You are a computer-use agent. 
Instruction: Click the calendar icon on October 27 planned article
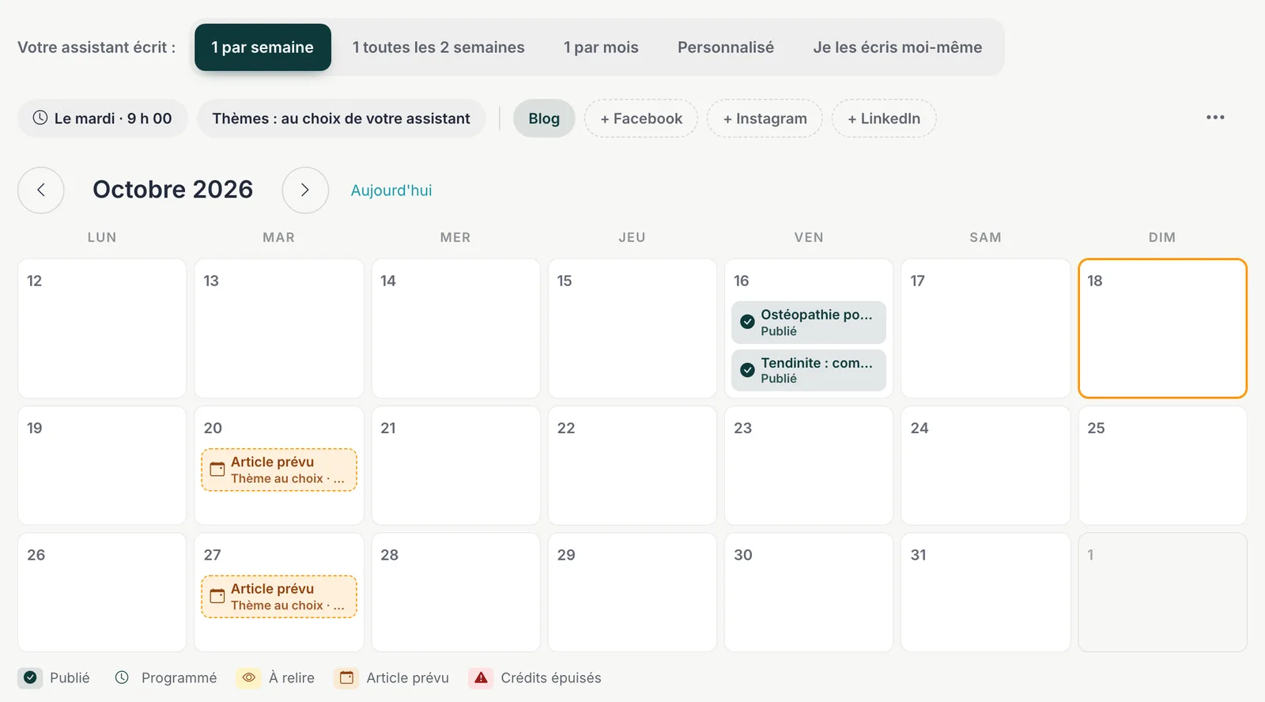[x=217, y=596]
